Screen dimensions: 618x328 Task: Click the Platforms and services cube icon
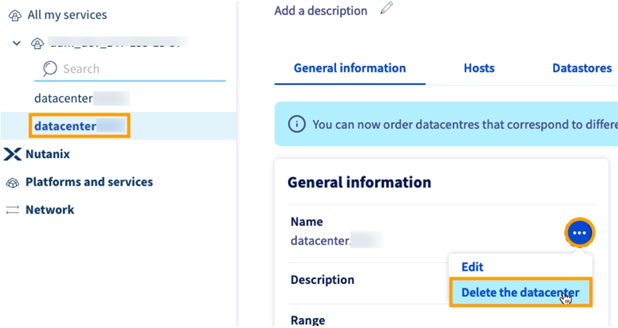click(x=13, y=183)
